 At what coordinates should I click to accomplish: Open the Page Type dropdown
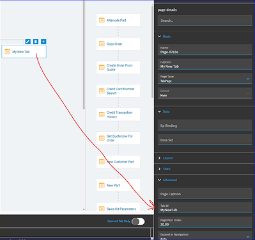point(248,79)
